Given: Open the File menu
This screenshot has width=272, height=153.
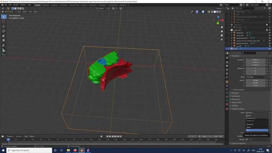Looking at the screenshot, I should click(x=6, y=5).
